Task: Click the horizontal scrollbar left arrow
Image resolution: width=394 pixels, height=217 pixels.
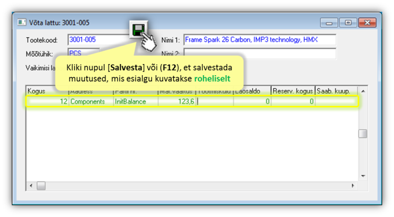Action: pyautogui.click(x=31, y=186)
